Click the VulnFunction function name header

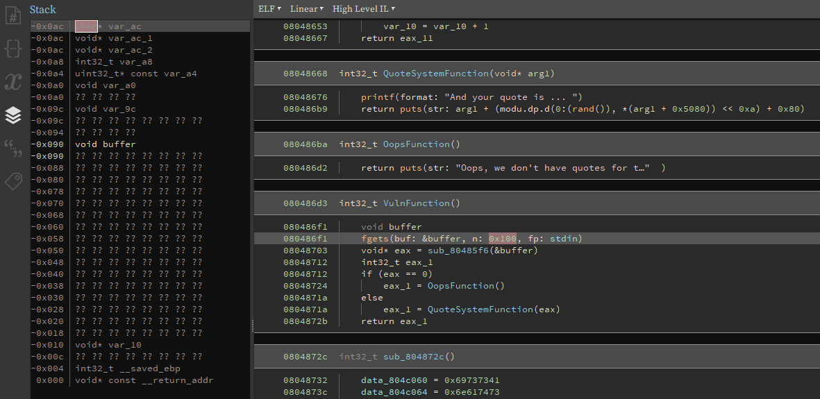click(421, 203)
